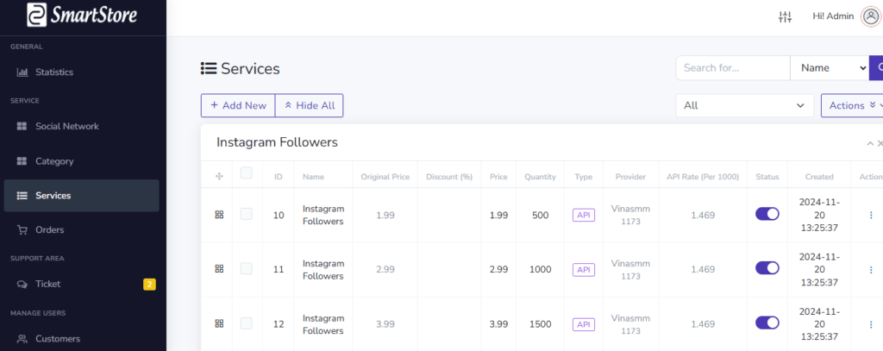Open the Name search filter dropdown
The width and height of the screenshot is (883, 351).
click(x=830, y=68)
